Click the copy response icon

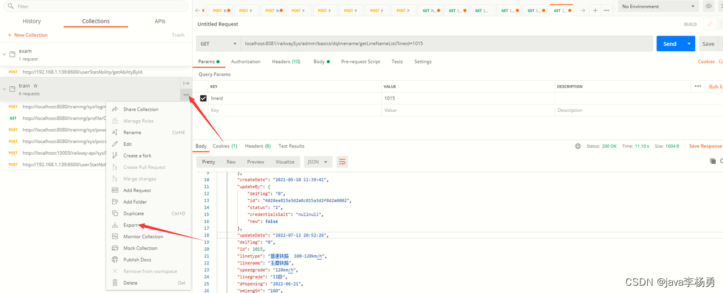pyautogui.click(x=713, y=161)
